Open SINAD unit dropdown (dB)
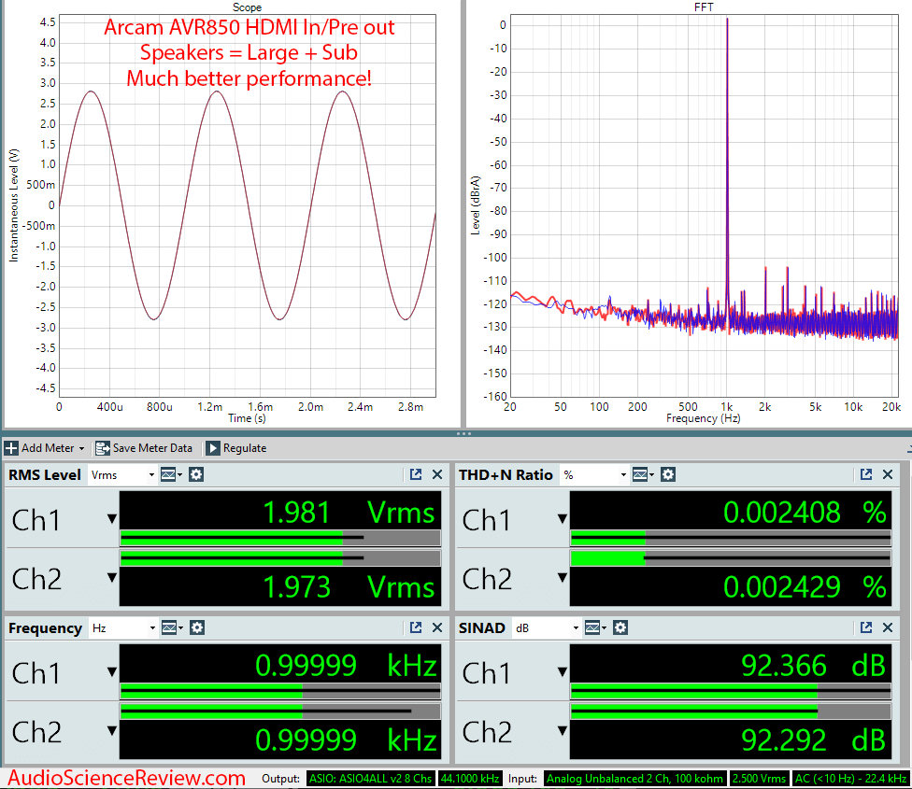Screen dimensions: 912x789 [x=547, y=628]
